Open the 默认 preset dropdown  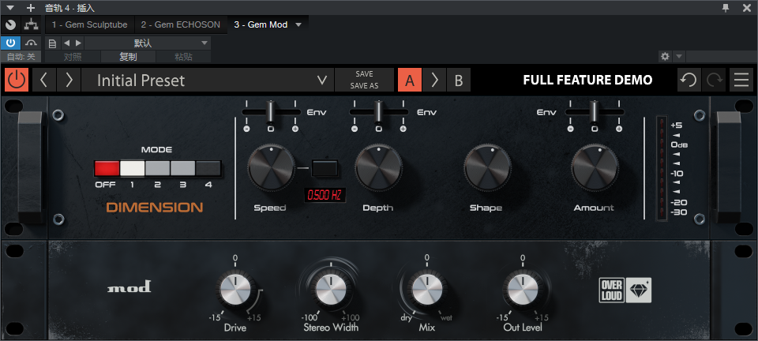tap(148, 43)
